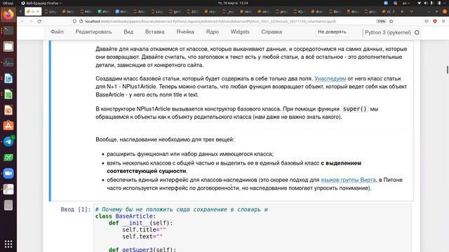Launch LibreOffice Writer from the dock
The width and height of the screenshot is (449, 252).
[x=8, y=78]
